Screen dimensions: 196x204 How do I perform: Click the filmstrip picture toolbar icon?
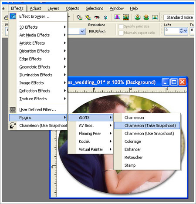126,17
